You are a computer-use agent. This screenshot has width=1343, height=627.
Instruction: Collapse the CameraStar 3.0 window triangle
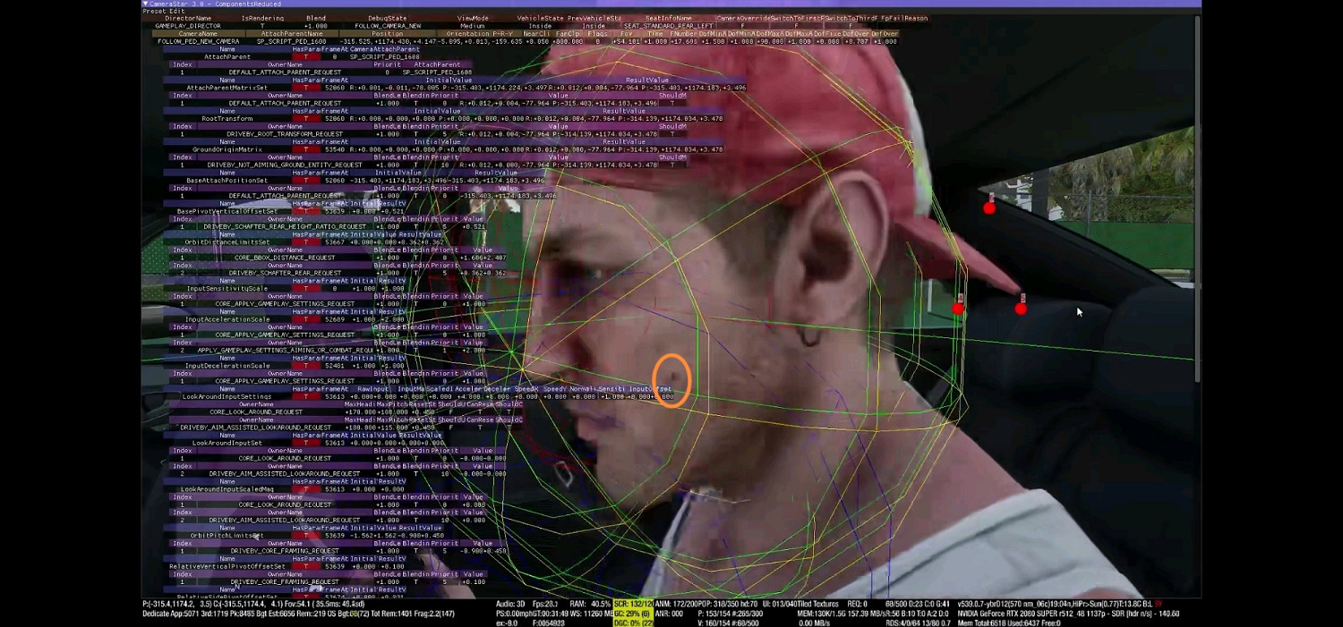coord(145,4)
